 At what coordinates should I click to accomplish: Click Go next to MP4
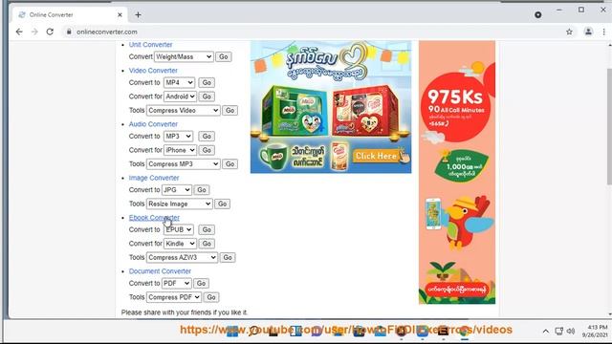pyautogui.click(x=207, y=82)
